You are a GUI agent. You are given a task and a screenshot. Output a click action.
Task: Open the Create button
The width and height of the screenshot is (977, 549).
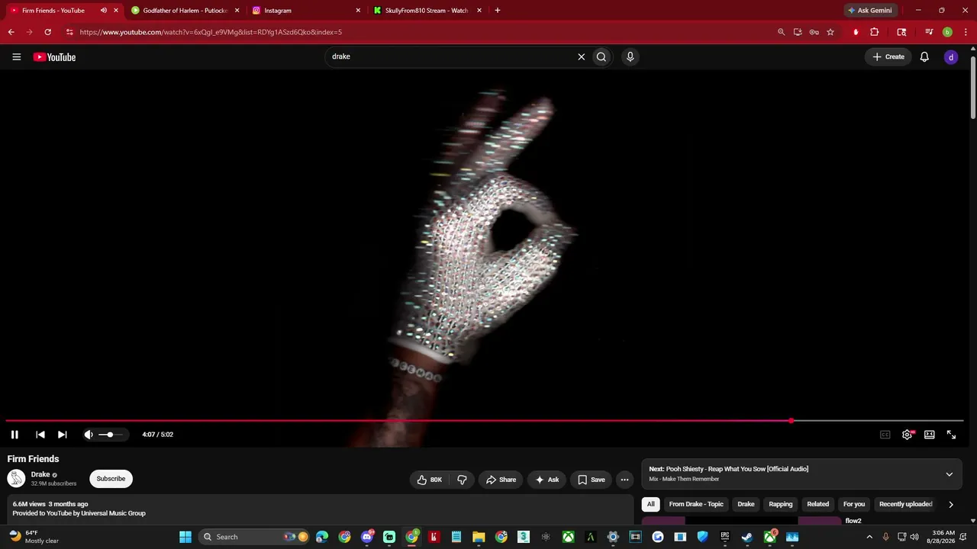888,57
